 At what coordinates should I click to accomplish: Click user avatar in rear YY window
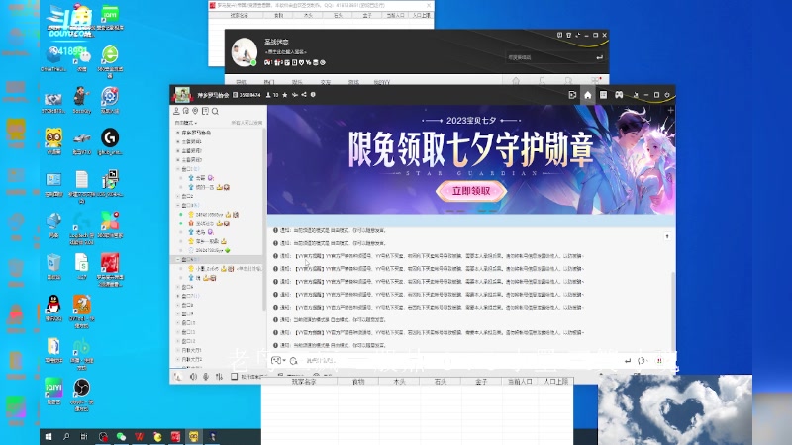click(x=244, y=51)
